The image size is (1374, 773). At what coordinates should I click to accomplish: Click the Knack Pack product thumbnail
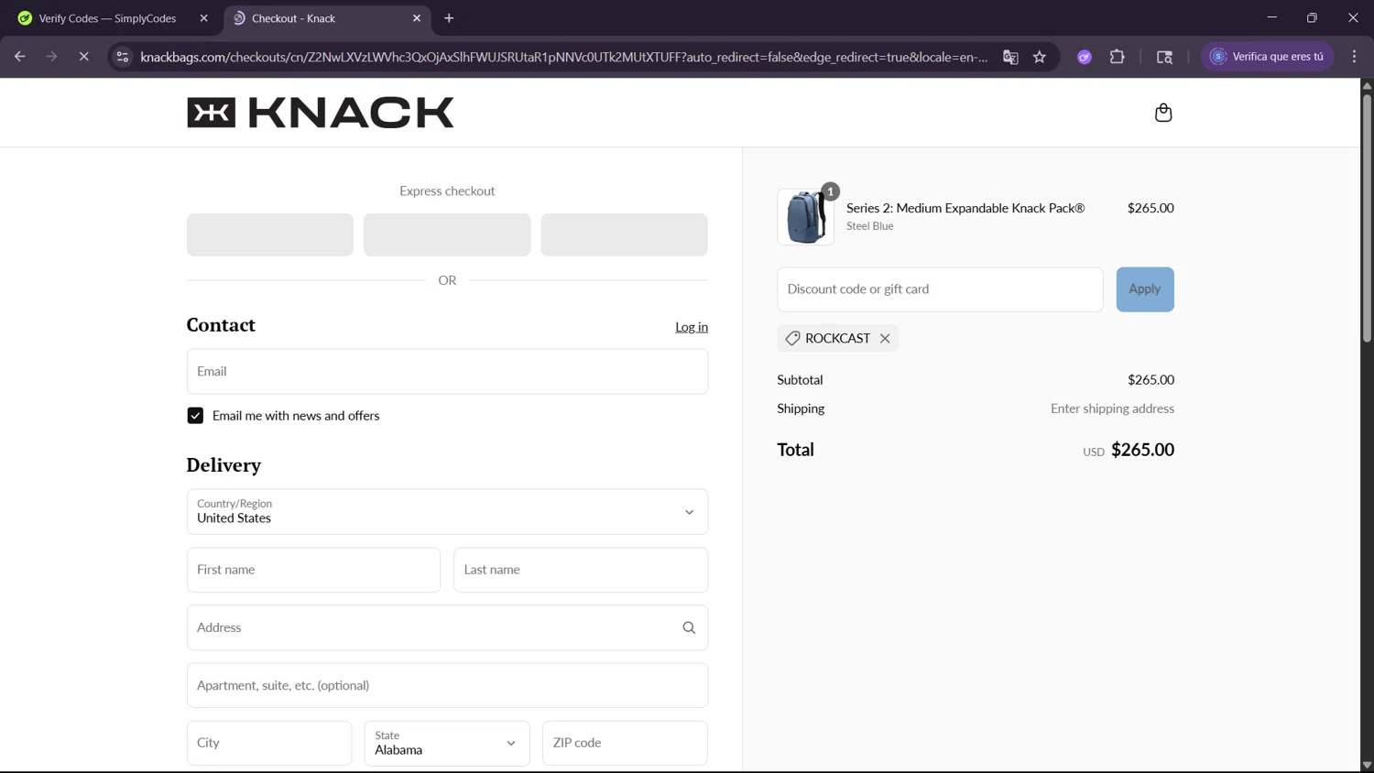(806, 217)
